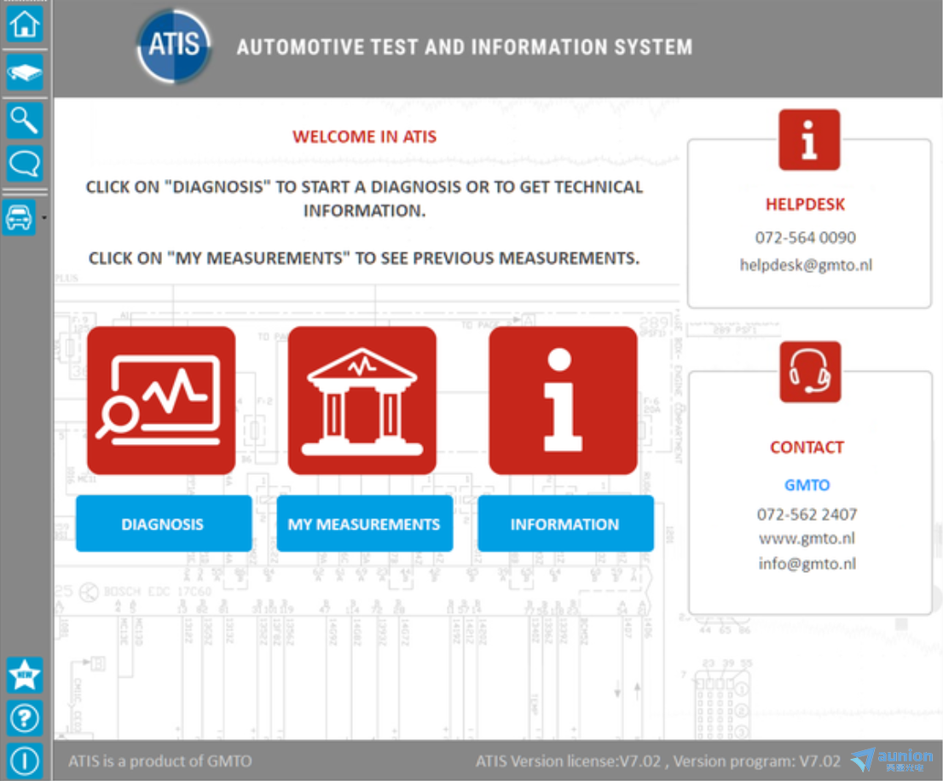Image resolution: width=943 pixels, height=781 pixels.
Task: Click the large red information tile
Action: 563,401
